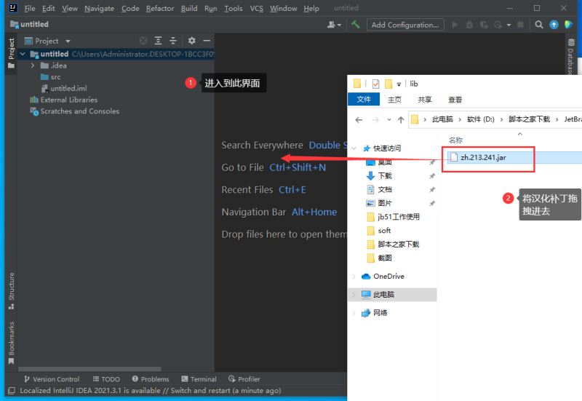
Task: Open the Navigate menu
Action: tap(99, 8)
